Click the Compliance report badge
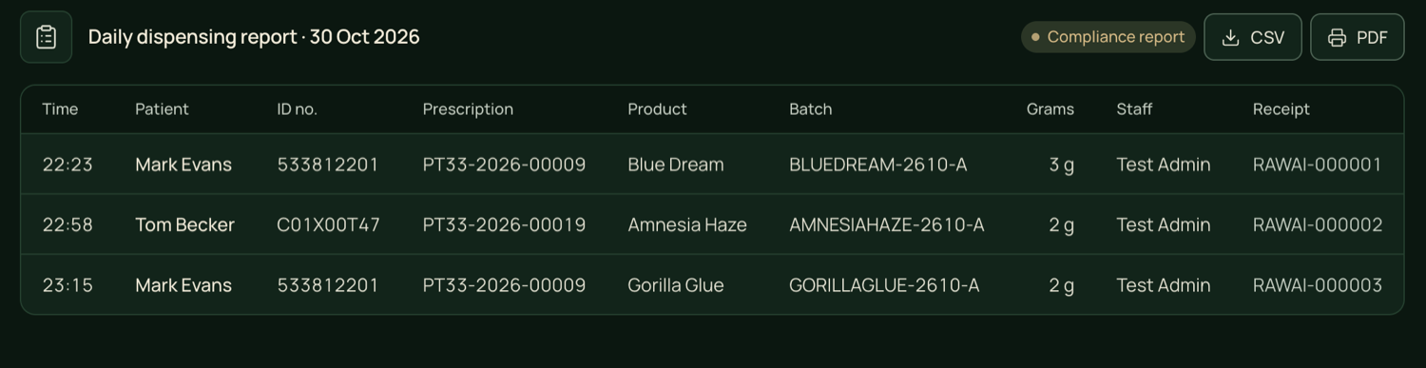The width and height of the screenshot is (1426, 368). pyautogui.click(x=1108, y=37)
